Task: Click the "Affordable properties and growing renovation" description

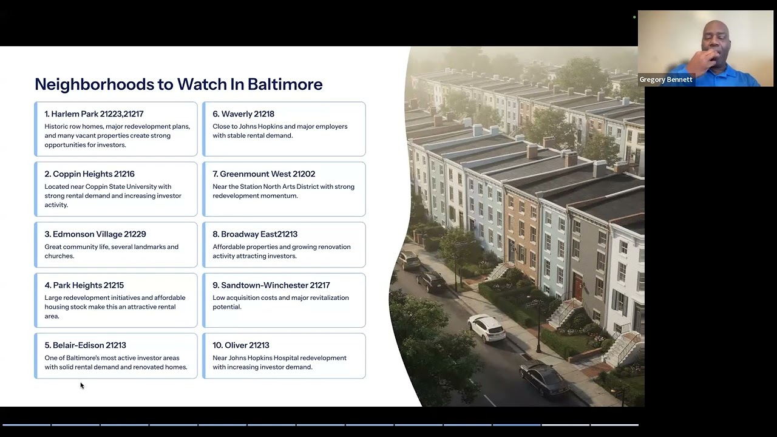Action: [x=282, y=251]
